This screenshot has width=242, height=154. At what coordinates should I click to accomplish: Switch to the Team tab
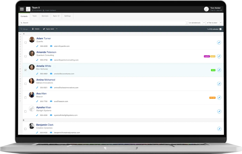[34, 16]
